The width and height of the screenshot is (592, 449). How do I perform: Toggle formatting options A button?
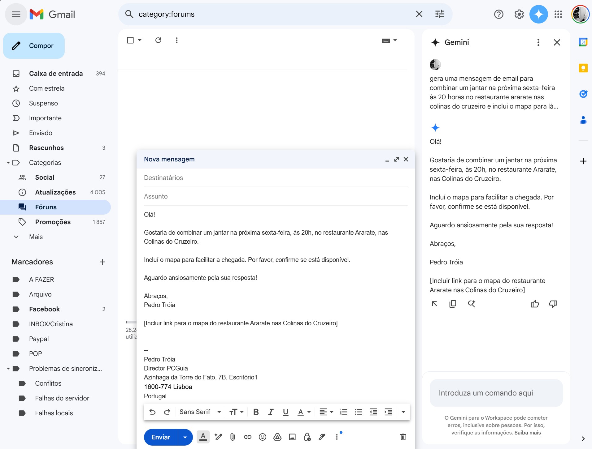click(203, 437)
